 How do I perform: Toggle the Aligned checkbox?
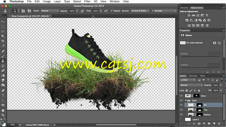(x=112, y=11)
